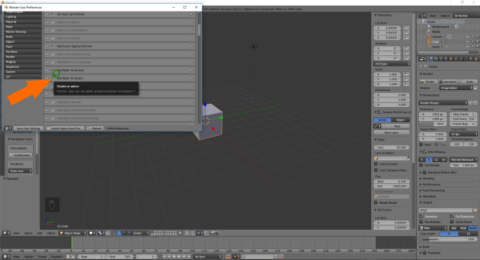Open the XYZ Euler rotation mode dropdown

393,64
